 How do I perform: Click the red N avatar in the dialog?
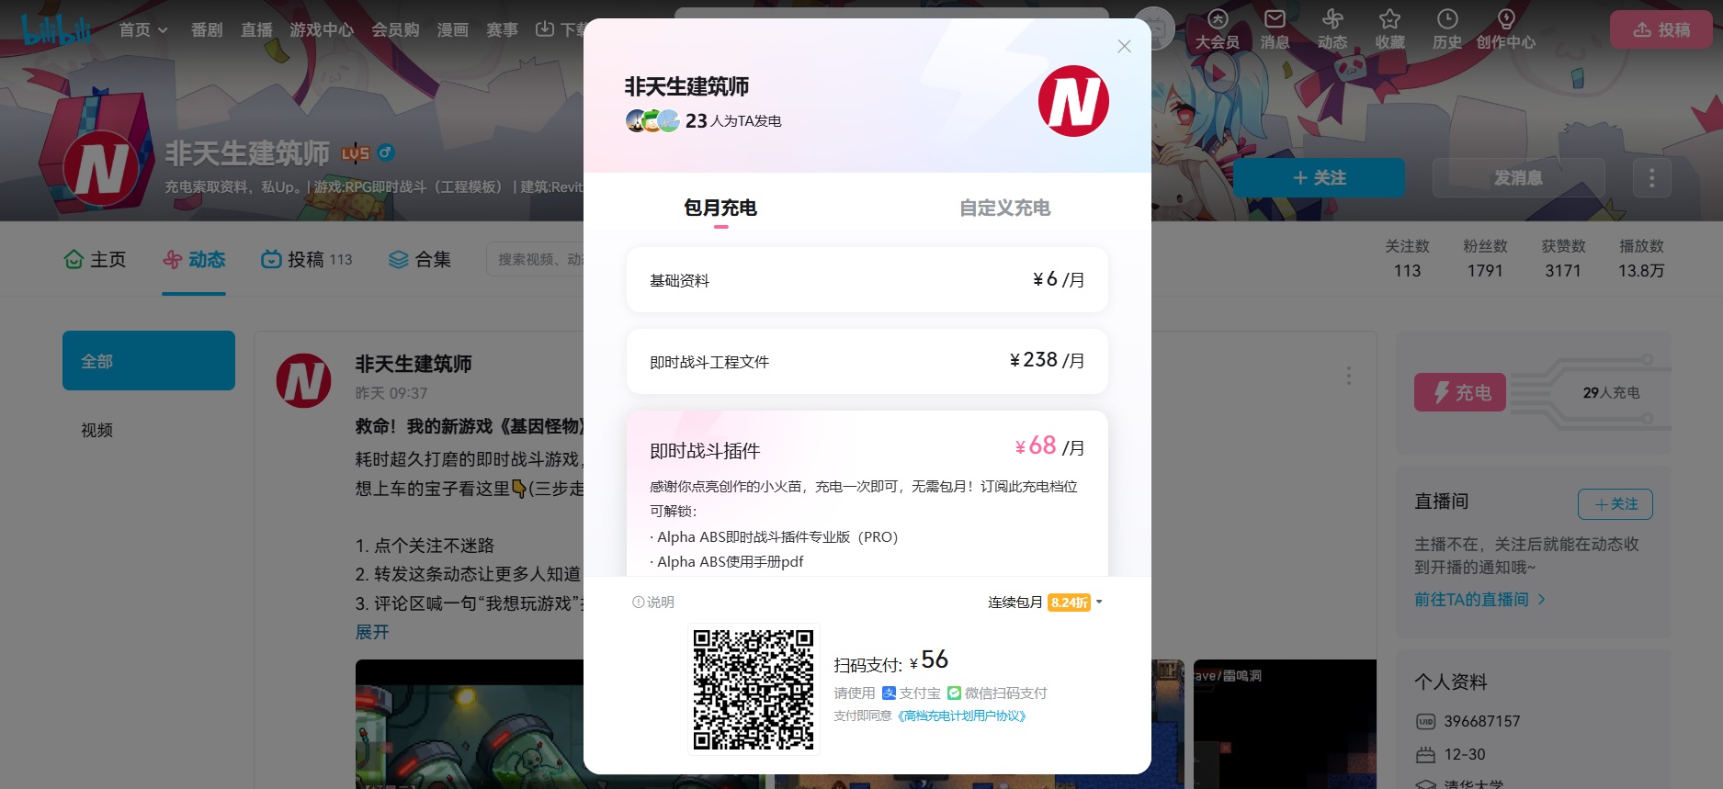click(1073, 101)
